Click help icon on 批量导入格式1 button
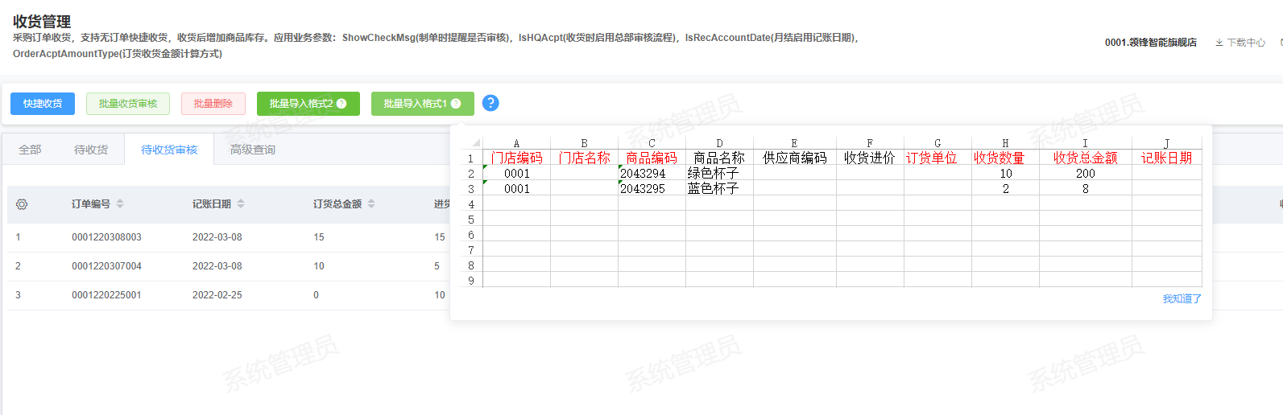Viewport: 1283px width, 415px height. [456, 104]
